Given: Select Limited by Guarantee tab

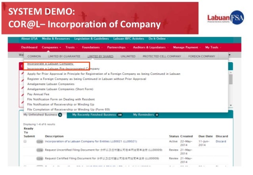Looking at the screenshot, I should pyautogui.click(x=64, y=56).
